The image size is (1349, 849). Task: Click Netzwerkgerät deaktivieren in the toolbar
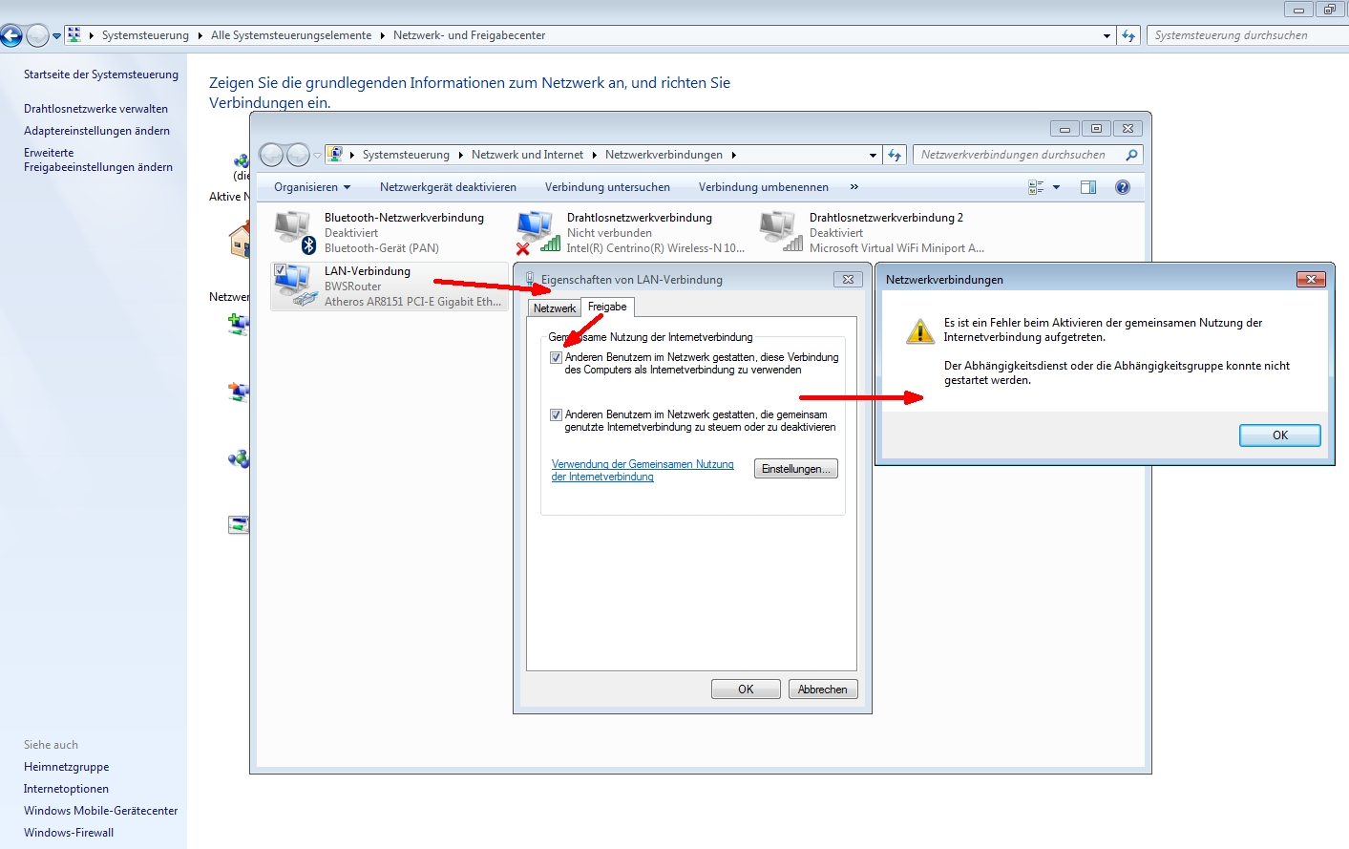pyautogui.click(x=448, y=187)
